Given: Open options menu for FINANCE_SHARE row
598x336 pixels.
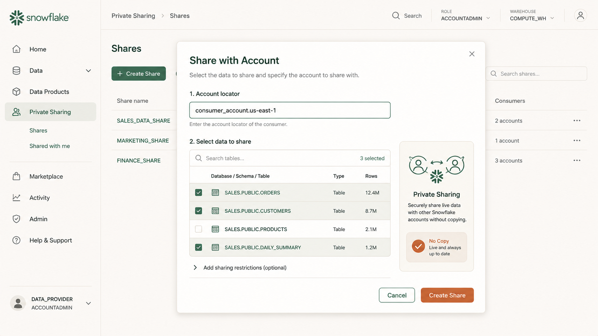Looking at the screenshot, I should [577, 161].
